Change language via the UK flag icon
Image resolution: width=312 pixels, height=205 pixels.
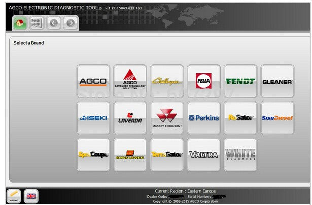(x=31, y=196)
